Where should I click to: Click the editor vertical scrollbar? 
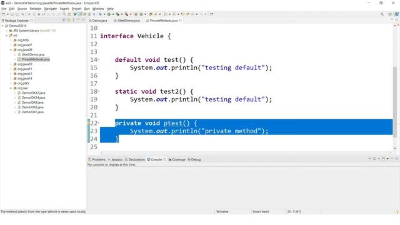pyautogui.click(x=395, y=102)
